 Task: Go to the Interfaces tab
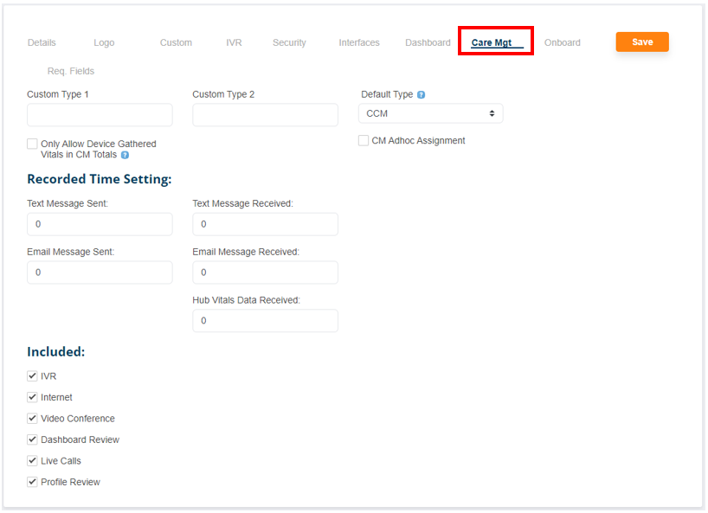359,42
